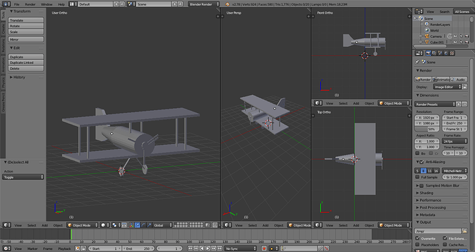Open the Render menu in top bar
The height and width of the screenshot is (252, 475).
30,4
